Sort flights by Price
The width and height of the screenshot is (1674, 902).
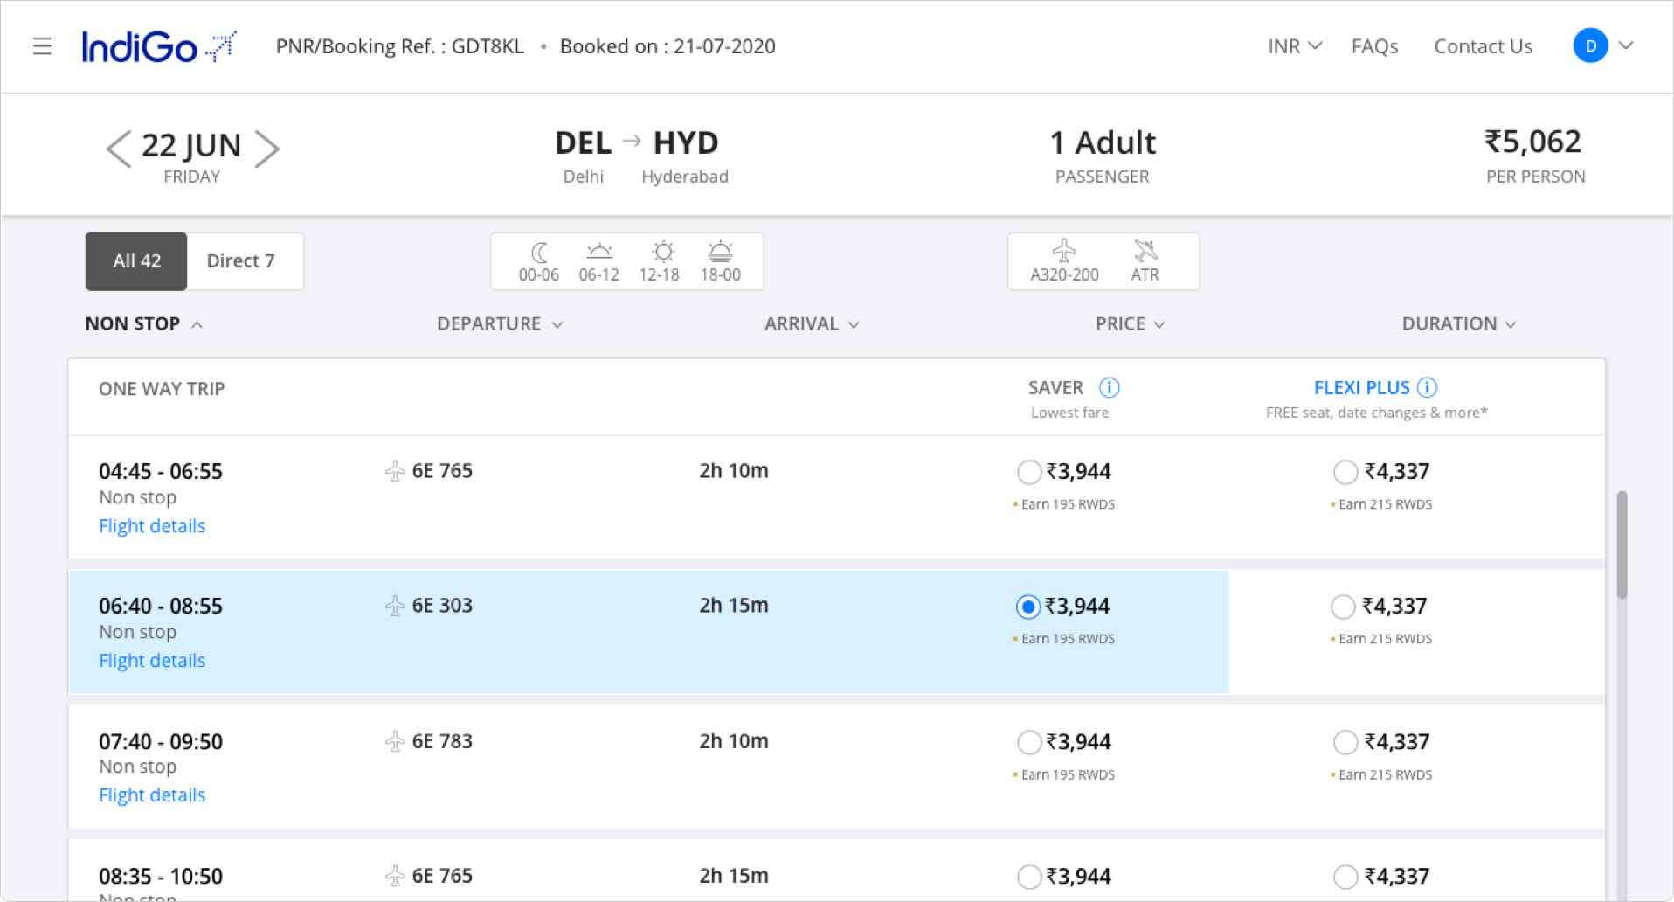1129,324
